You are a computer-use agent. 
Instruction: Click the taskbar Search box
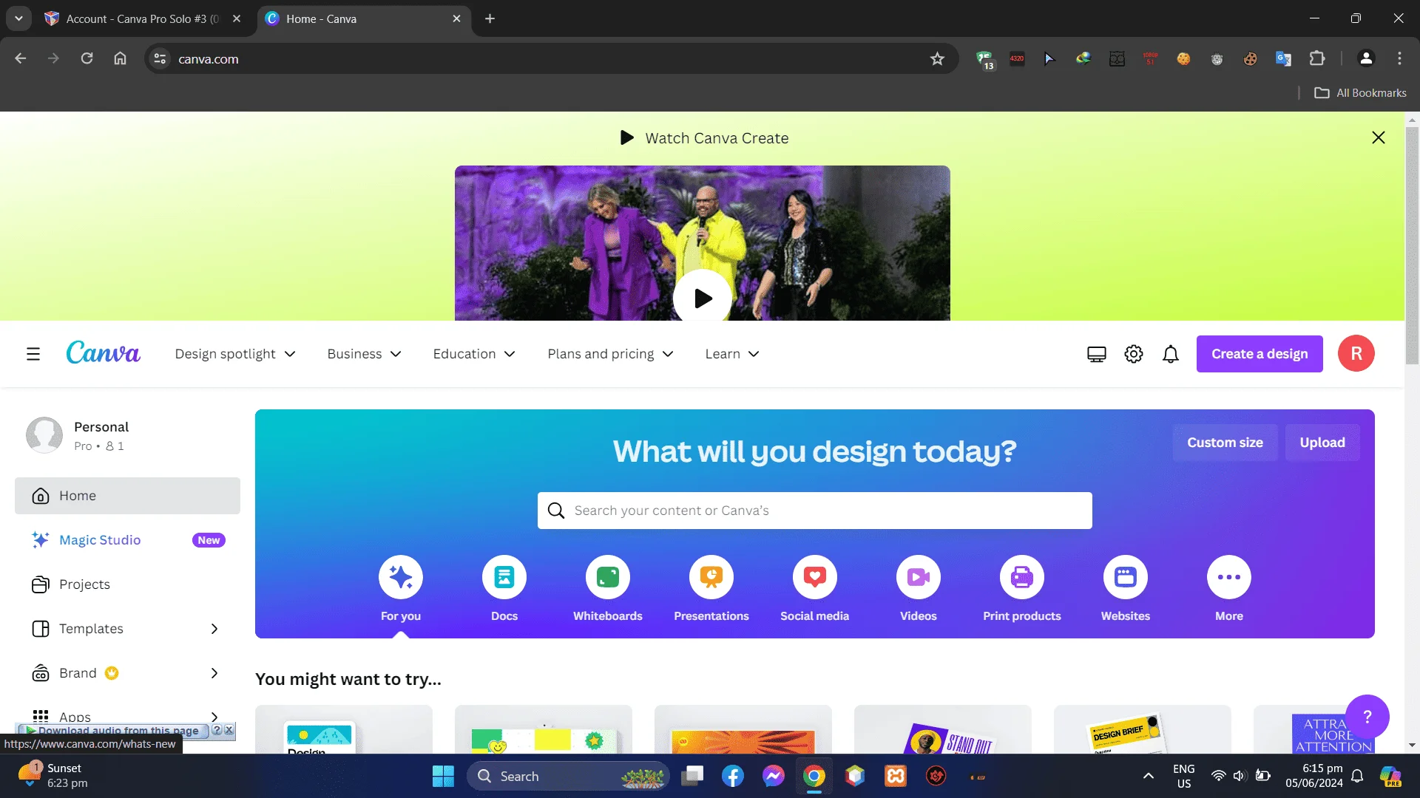coord(568,776)
